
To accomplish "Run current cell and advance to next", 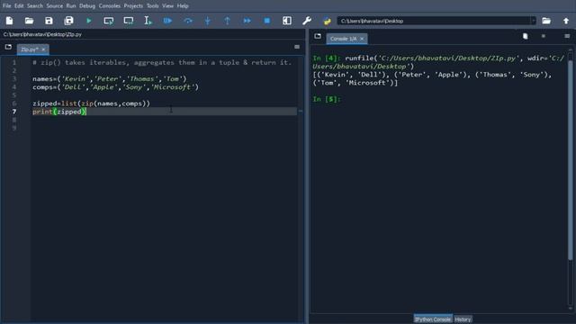I will click(129, 21).
